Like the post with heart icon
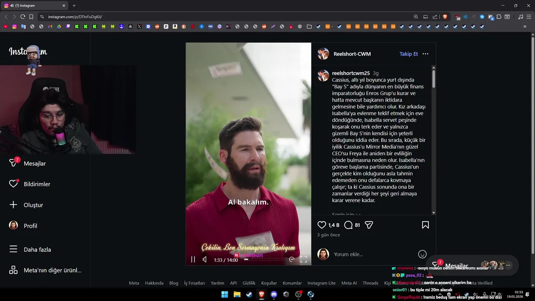This screenshot has height=301, width=535. tap(322, 225)
